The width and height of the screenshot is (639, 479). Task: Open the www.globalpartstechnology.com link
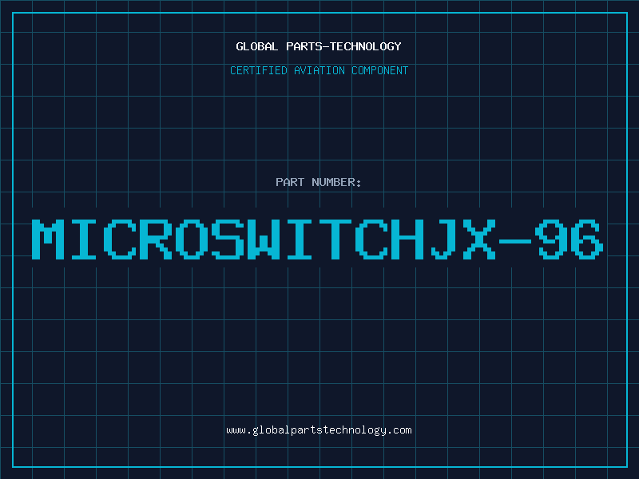click(x=319, y=430)
